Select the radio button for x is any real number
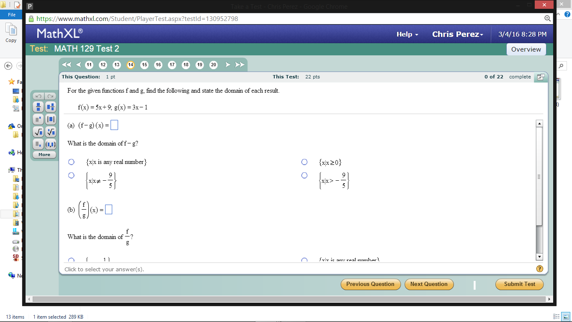The image size is (572, 322). coord(71,162)
